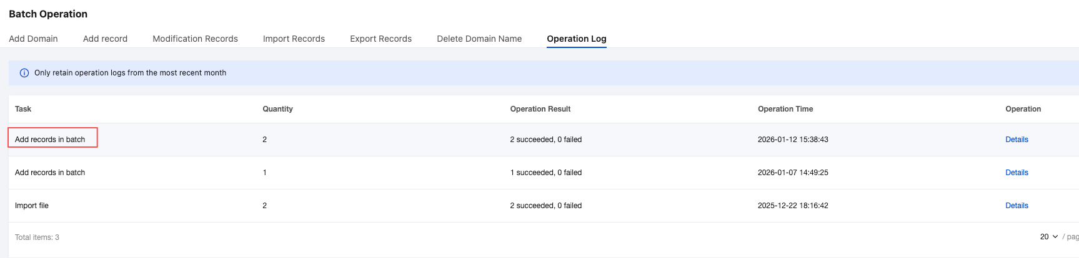Go to the Modification Records tab
This screenshot has height=258, width=1079.
click(195, 39)
